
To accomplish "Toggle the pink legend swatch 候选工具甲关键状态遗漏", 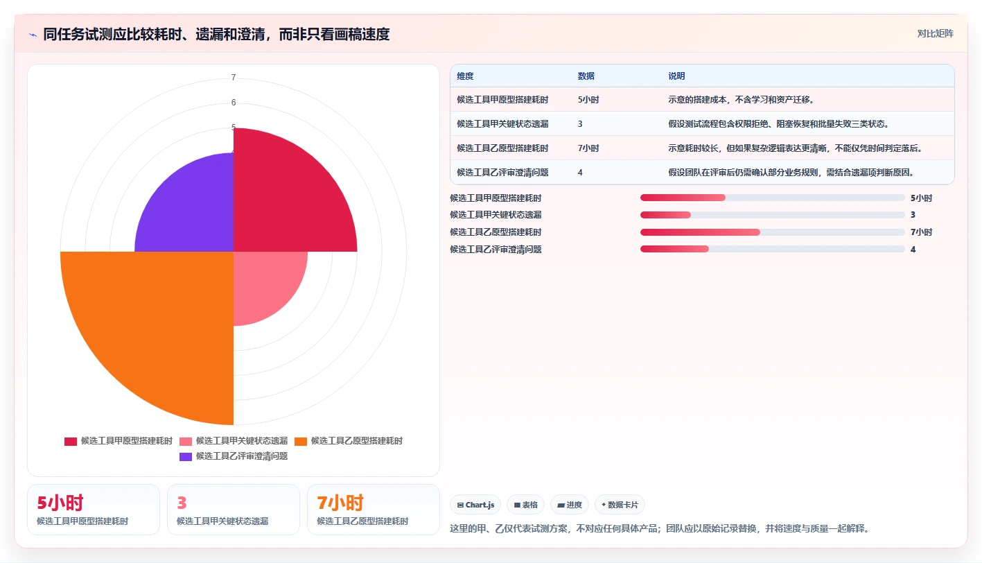I will [186, 441].
